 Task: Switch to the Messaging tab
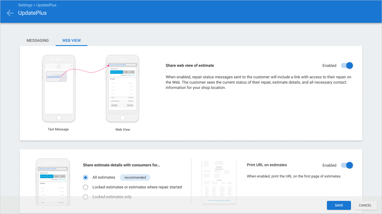click(37, 40)
